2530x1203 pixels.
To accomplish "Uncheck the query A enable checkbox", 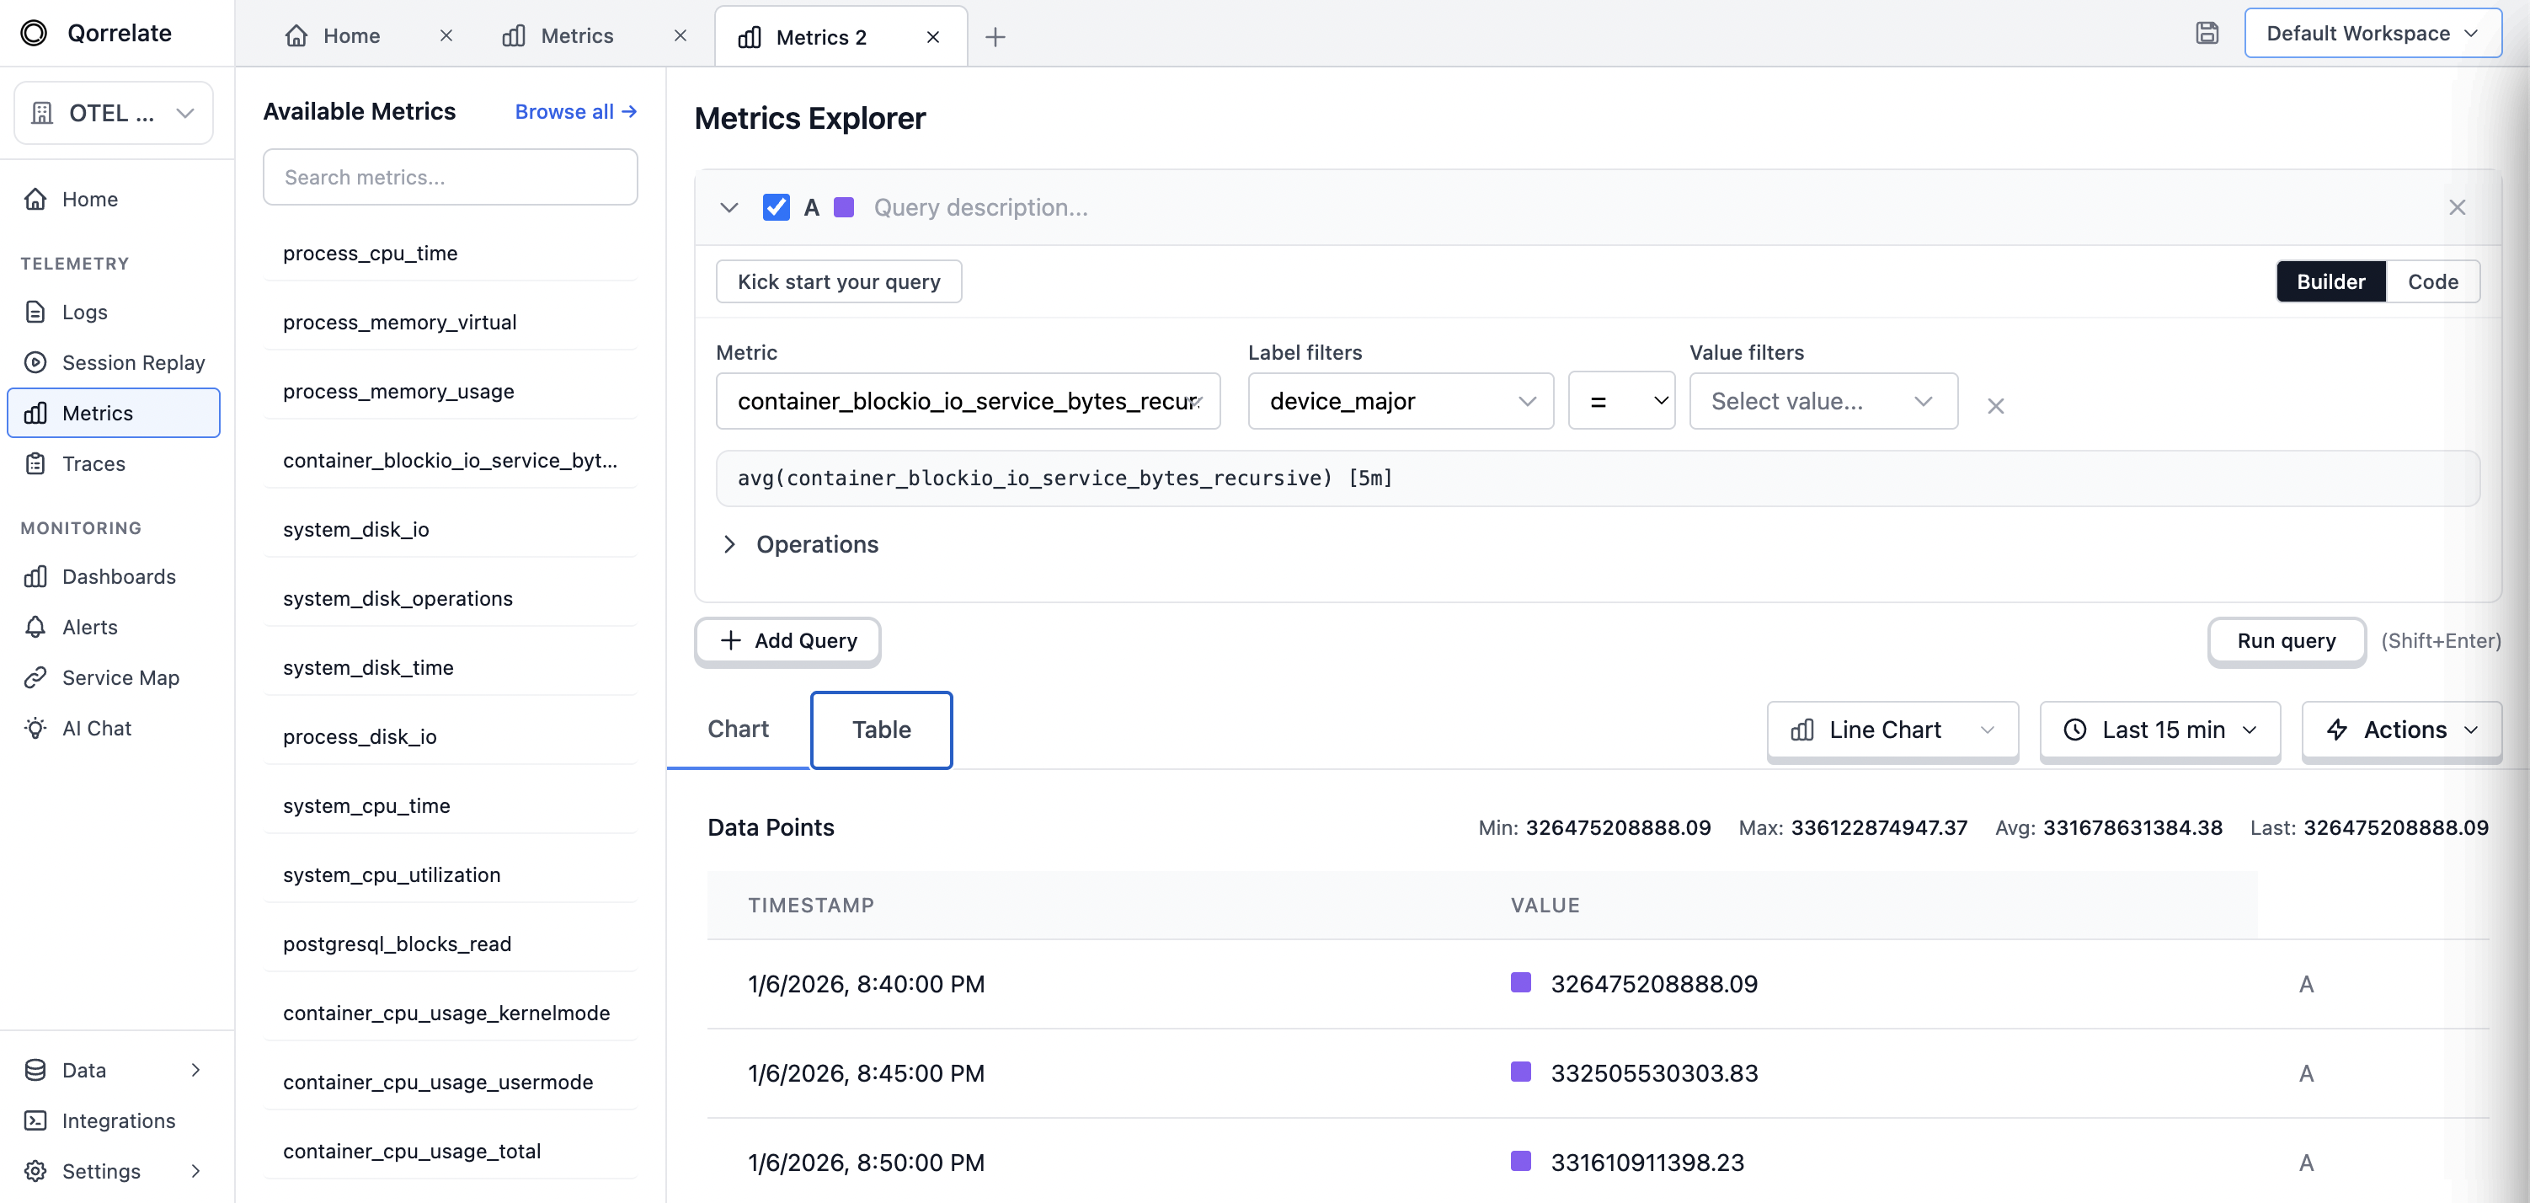I will 777,207.
